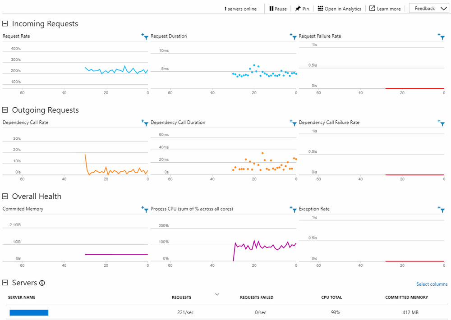Collapse the Overall Health section
451x320 pixels.
5,196
